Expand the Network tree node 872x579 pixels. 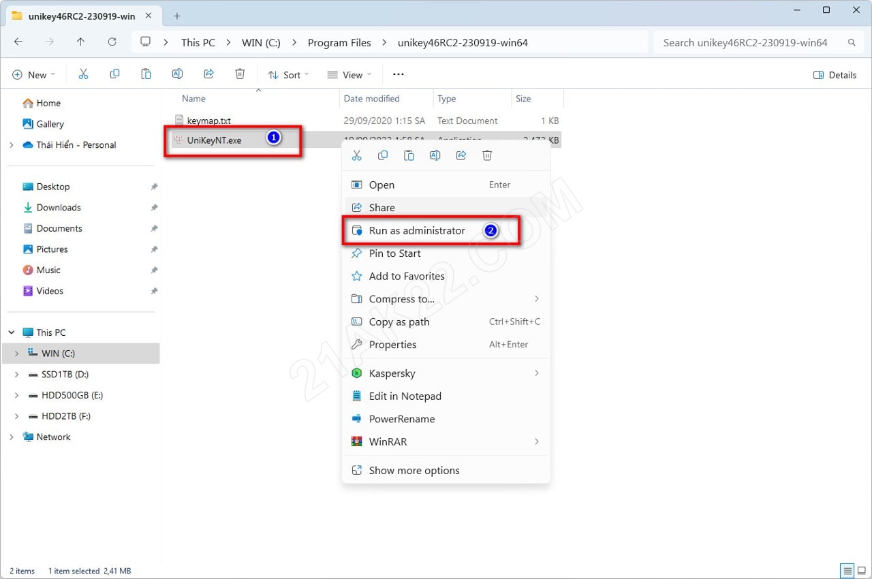(11, 437)
